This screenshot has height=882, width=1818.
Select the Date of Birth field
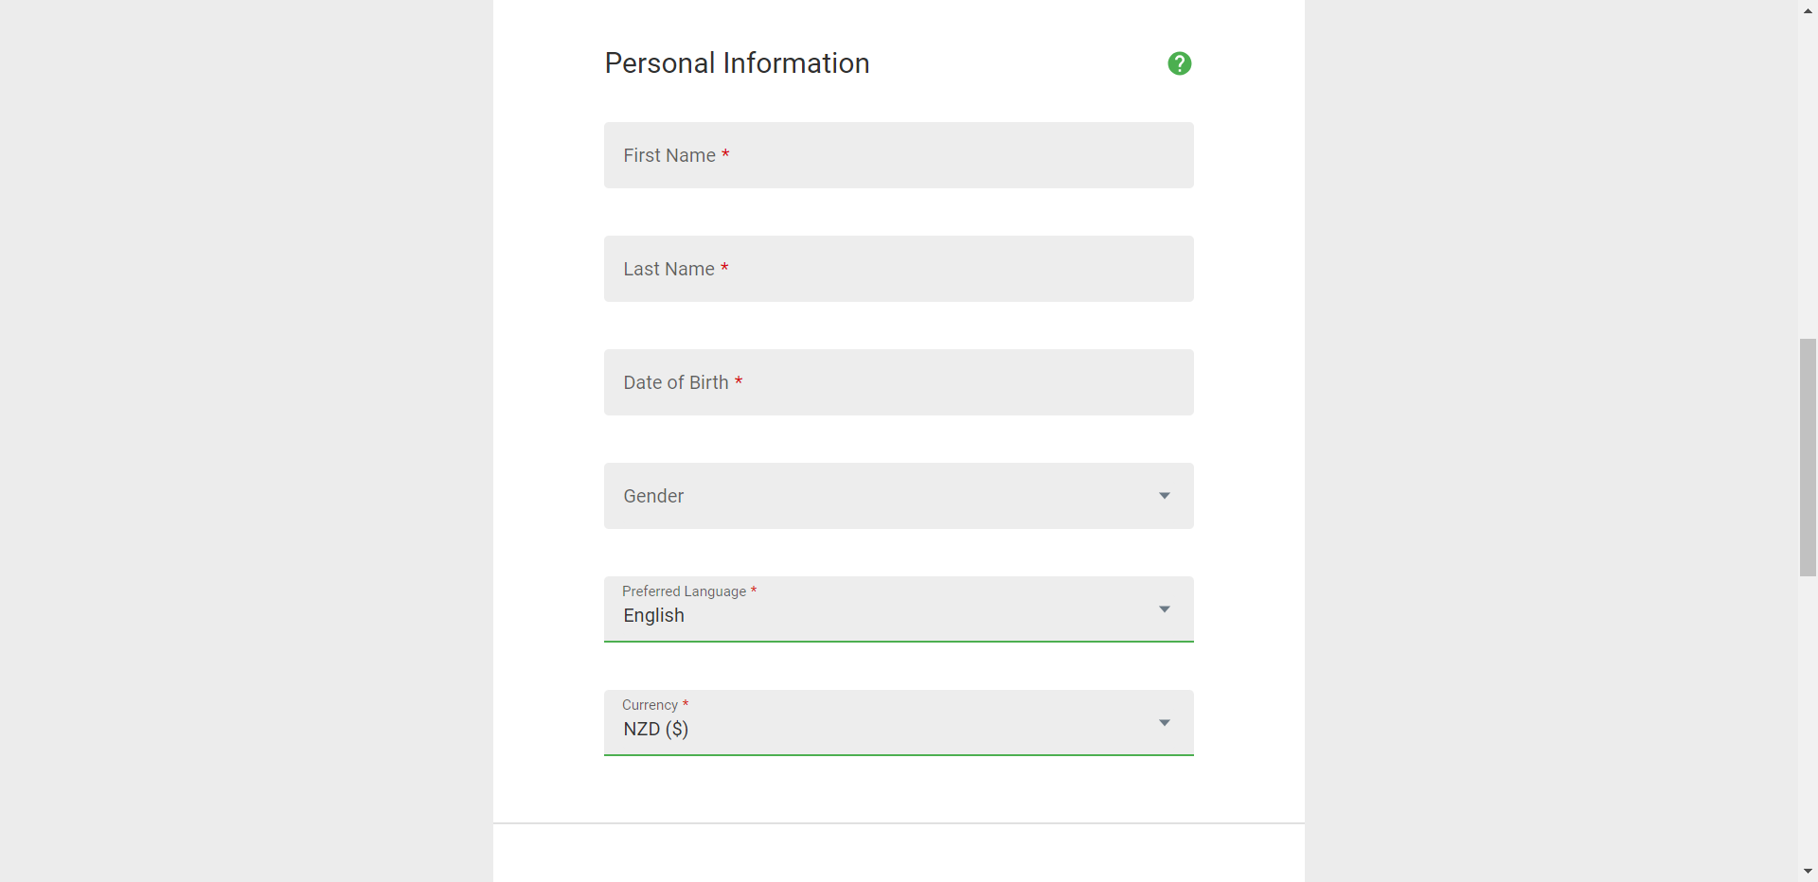point(899,382)
